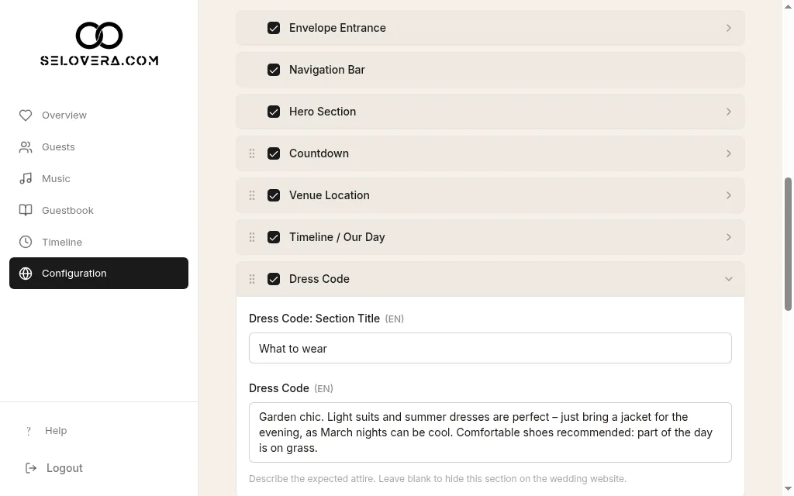The width and height of the screenshot is (794, 496).
Task: Disable the Timeline / Our Day checkbox
Action: tap(274, 237)
